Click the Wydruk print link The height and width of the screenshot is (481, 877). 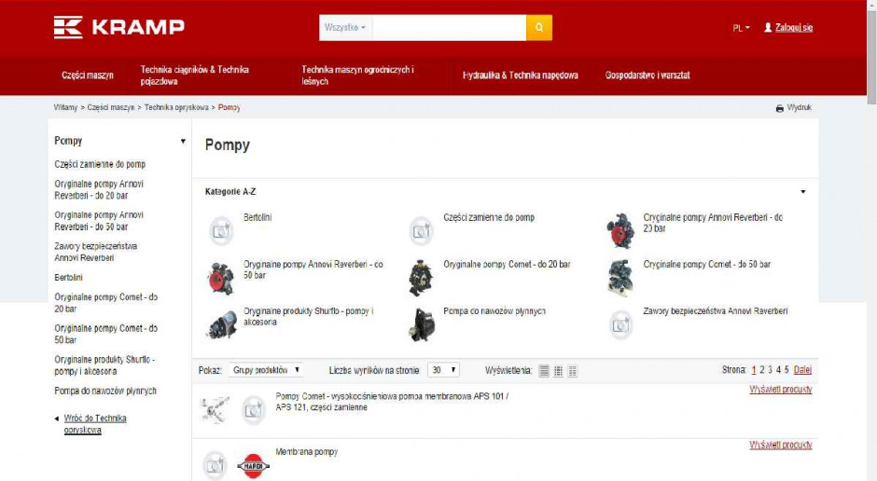pyautogui.click(x=800, y=107)
